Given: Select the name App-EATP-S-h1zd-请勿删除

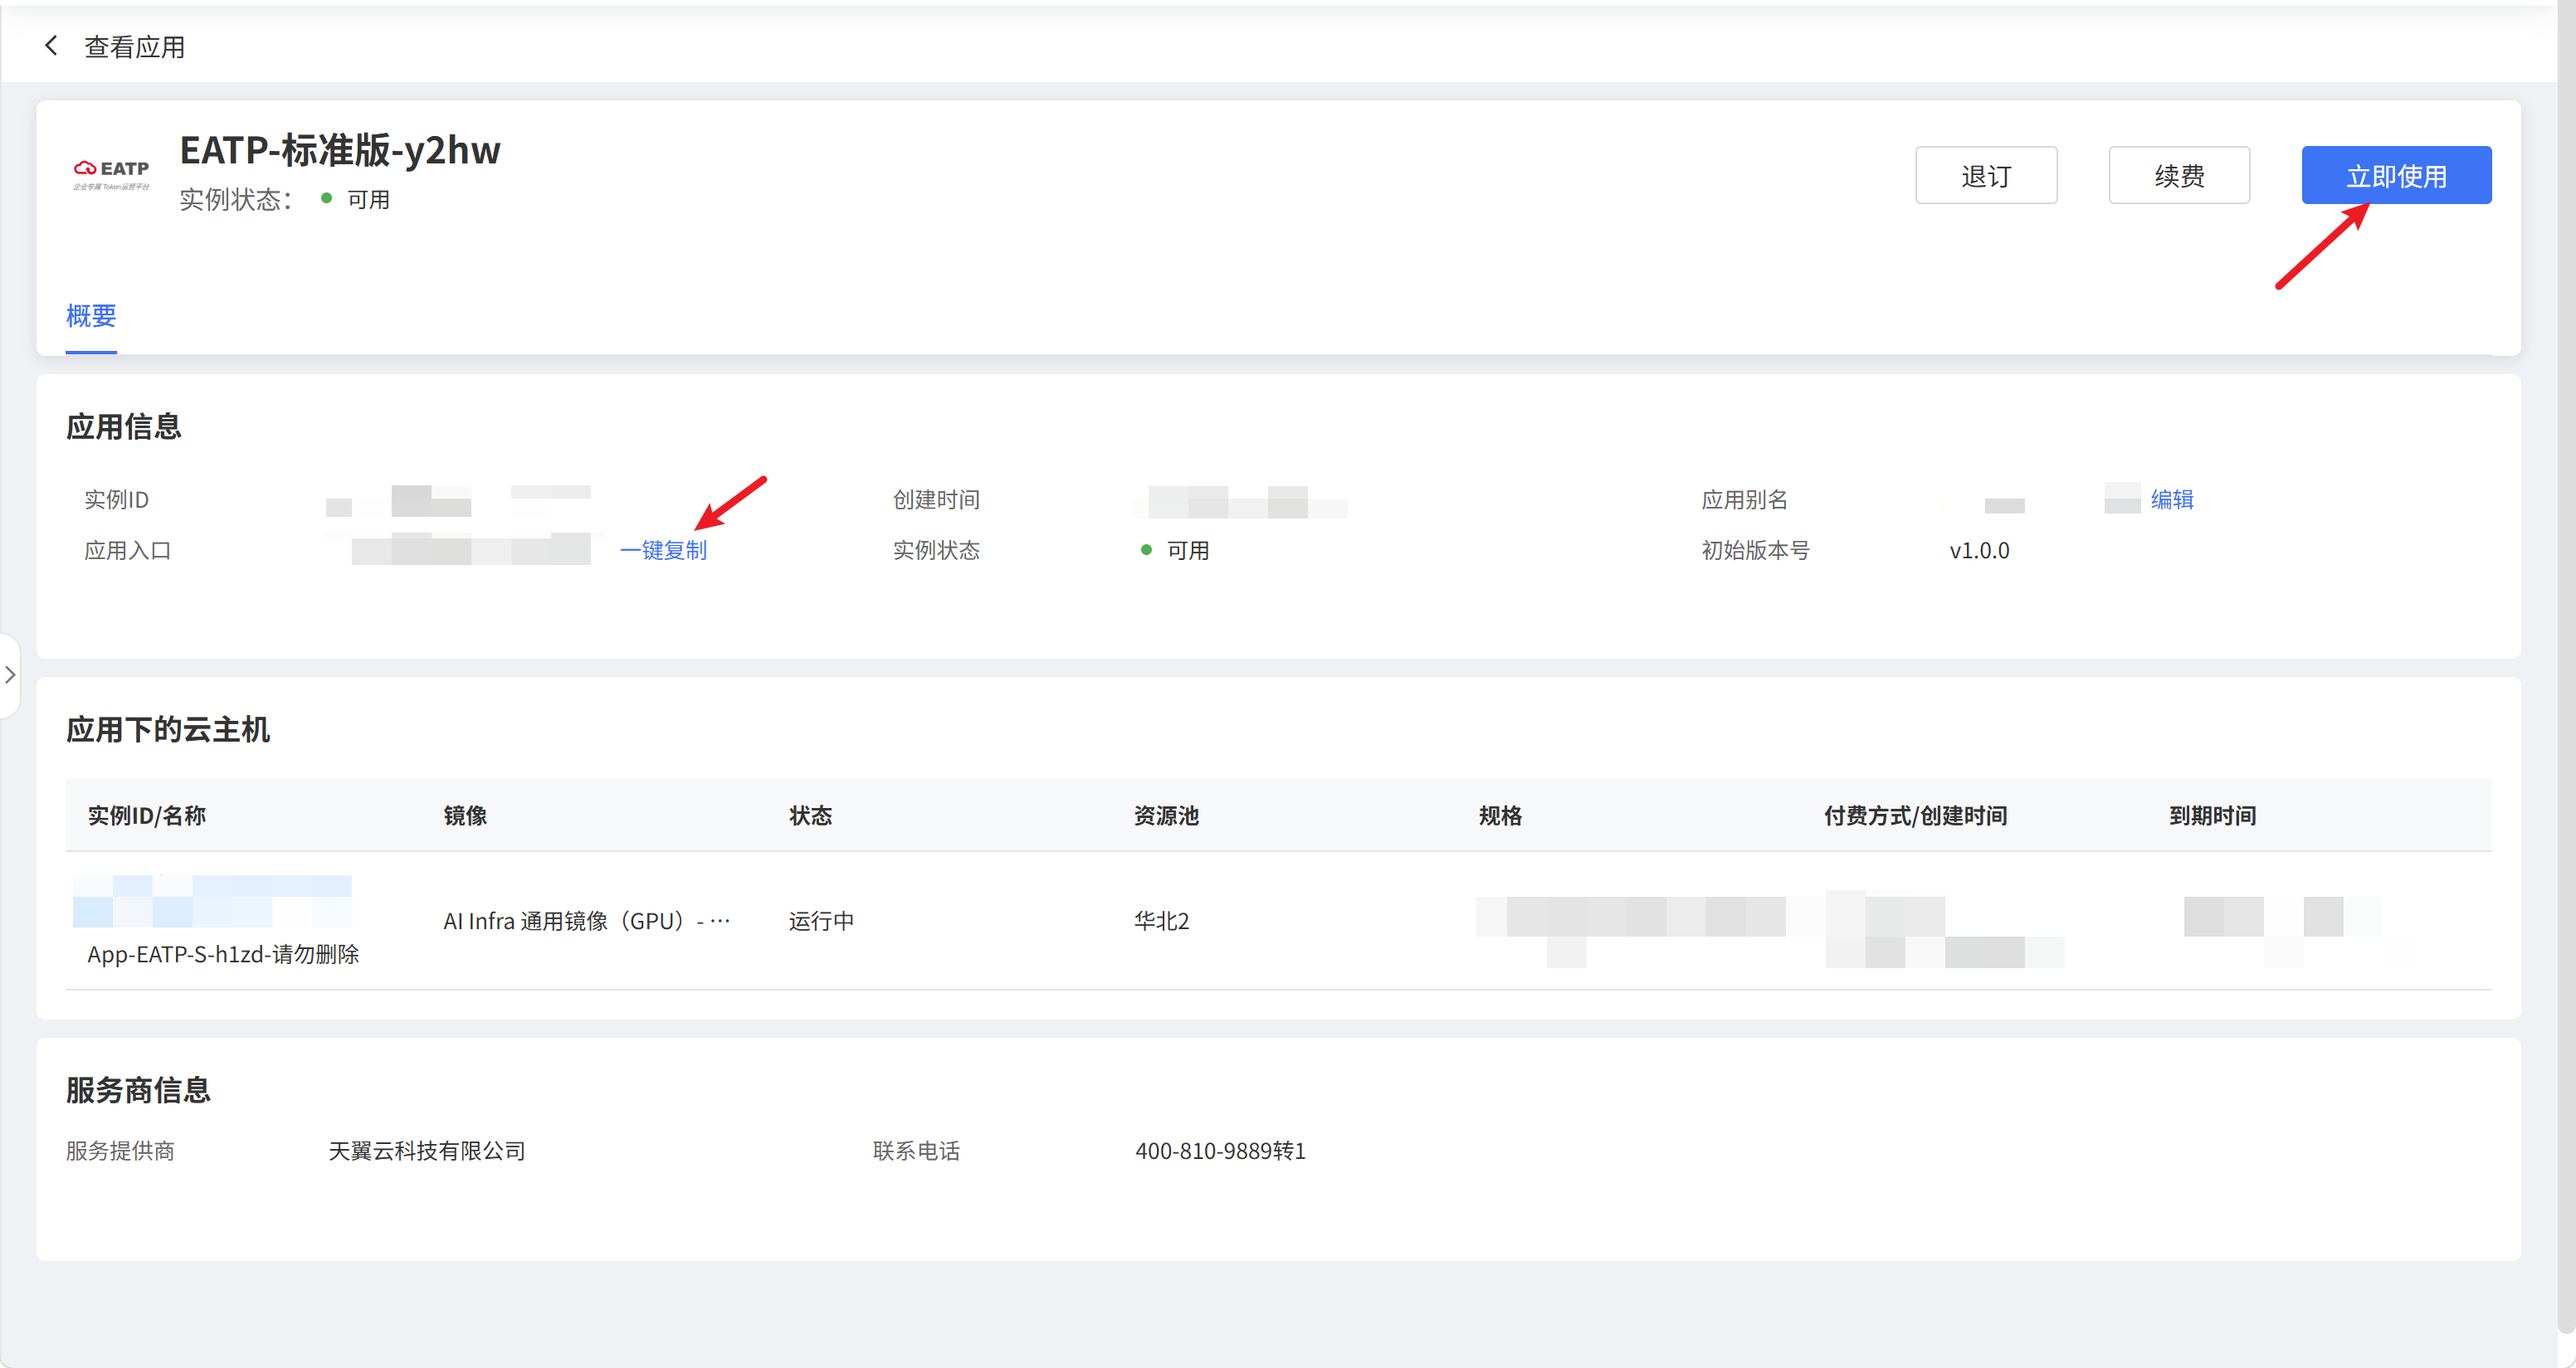Looking at the screenshot, I should click(x=223, y=954).
